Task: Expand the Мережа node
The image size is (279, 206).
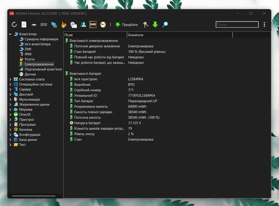Action: [x=10, y=109]
